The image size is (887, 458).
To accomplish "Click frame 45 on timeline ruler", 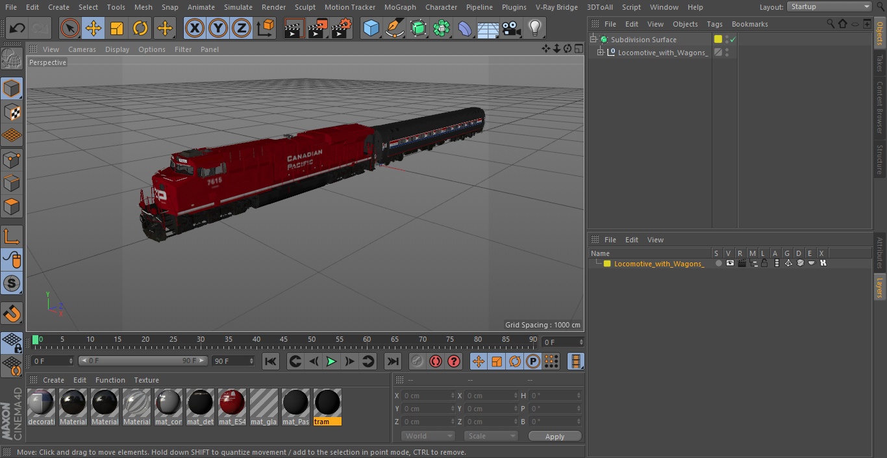I will [x=284, y=339].
